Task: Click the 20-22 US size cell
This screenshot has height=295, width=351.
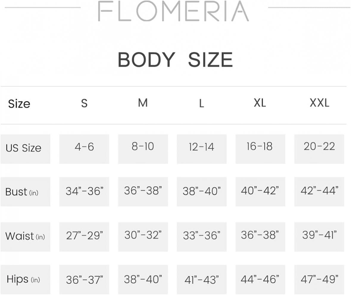Action: coord(319,149)
